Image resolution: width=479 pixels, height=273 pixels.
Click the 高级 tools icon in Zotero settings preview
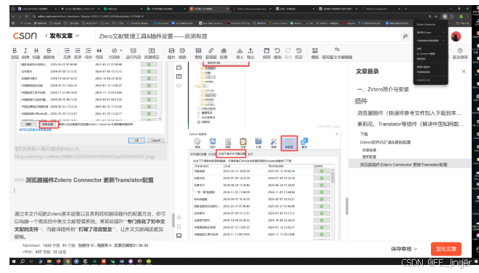273,143
